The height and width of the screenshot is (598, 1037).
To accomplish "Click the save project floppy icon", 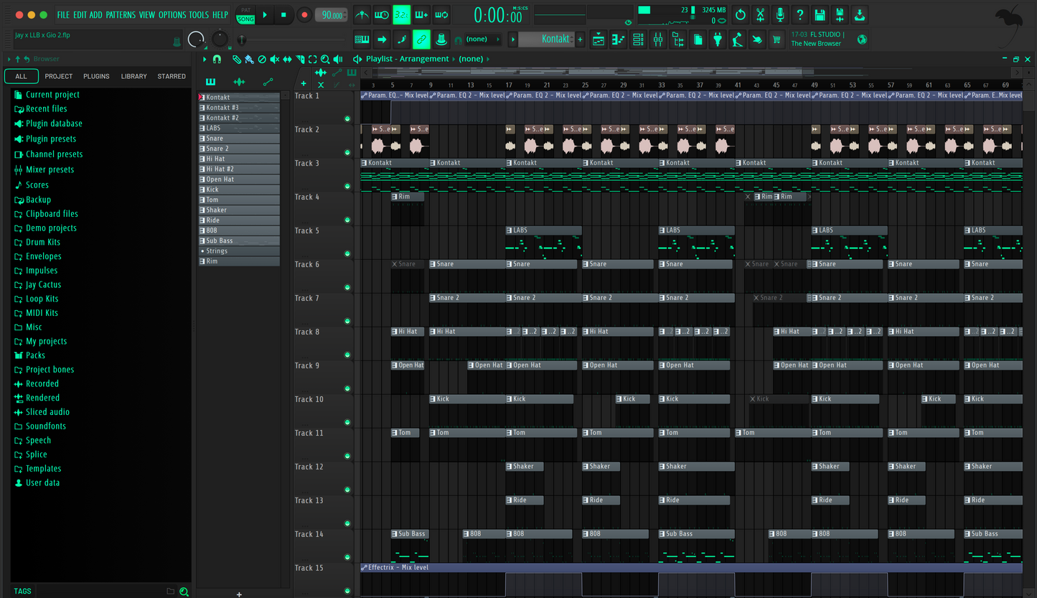I will click(820, 14).
